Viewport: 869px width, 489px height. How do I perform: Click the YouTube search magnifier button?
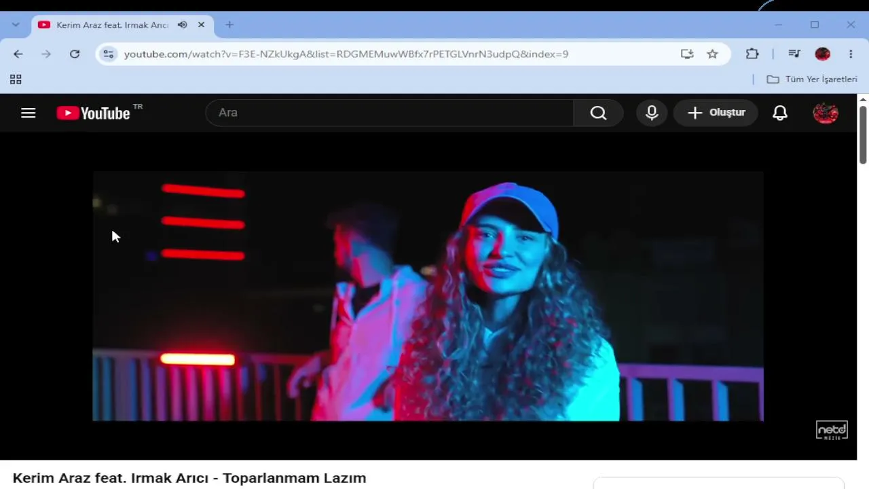point(598,113)
